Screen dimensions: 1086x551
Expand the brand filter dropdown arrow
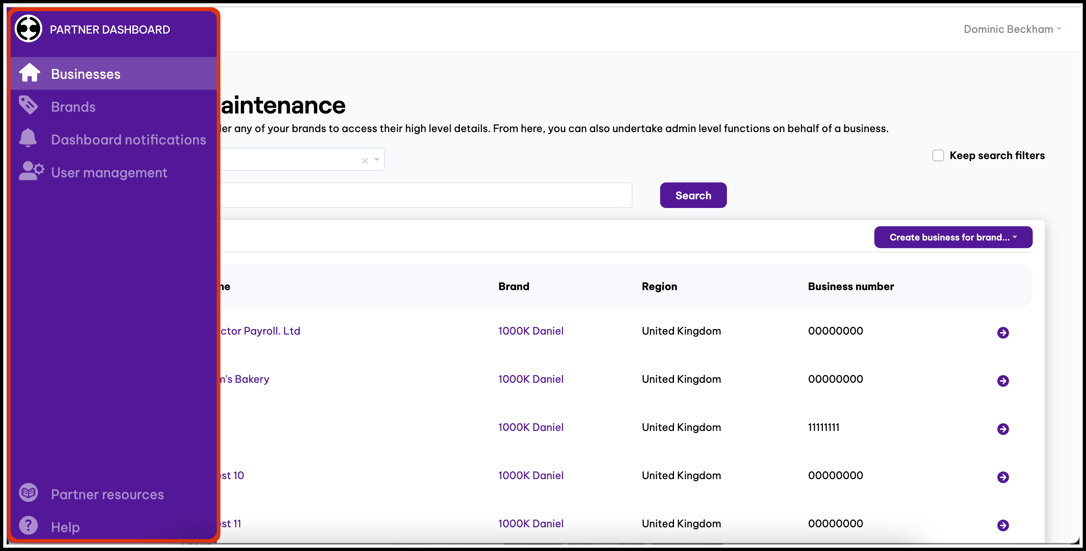[x=377, y=159]
